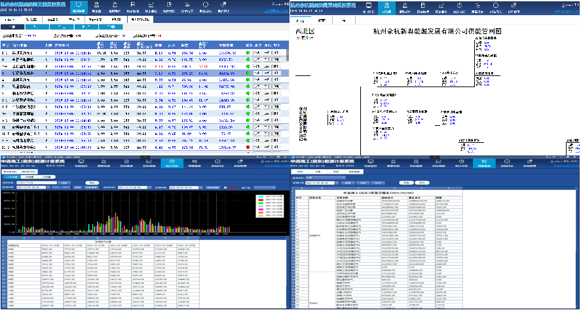Open history curve icon in pipe-map window
Viewport: 581px width, 310px height.
(441, 5)
